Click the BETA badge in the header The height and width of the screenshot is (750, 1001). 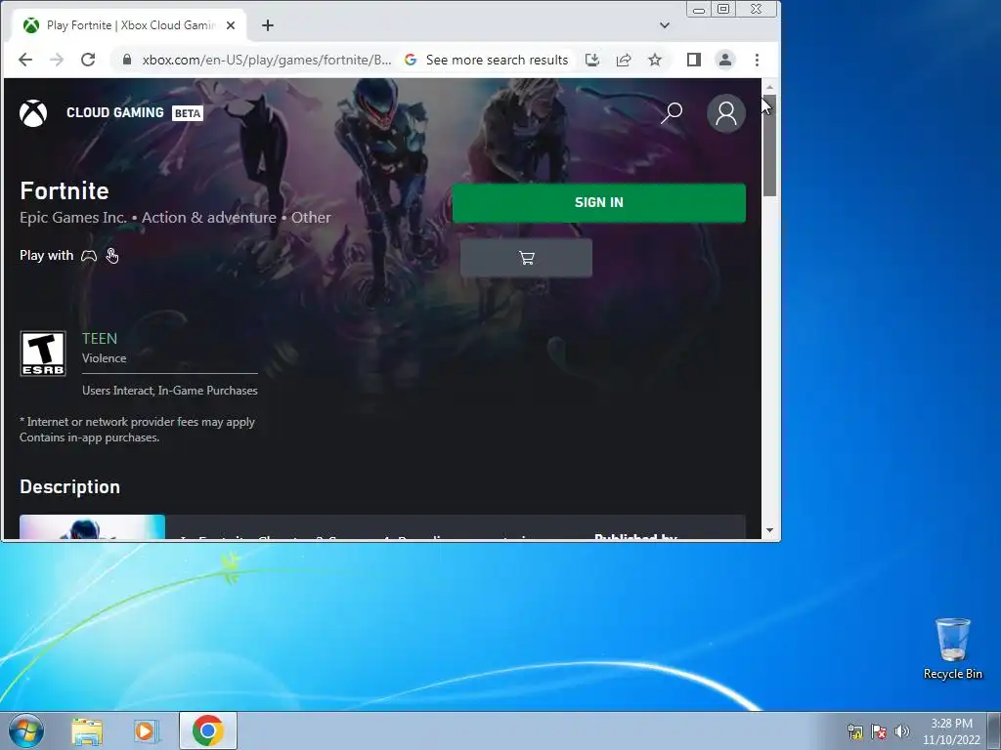pyautogui.click(x=187, y=113)
